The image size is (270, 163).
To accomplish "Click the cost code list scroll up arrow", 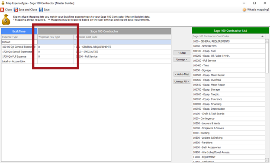I will 267,41.
